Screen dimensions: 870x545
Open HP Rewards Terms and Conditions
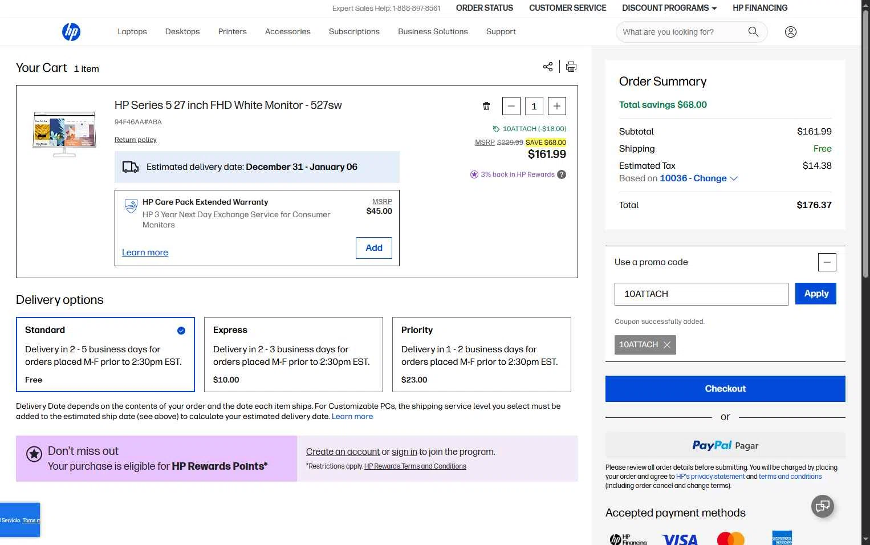(415, 466)
